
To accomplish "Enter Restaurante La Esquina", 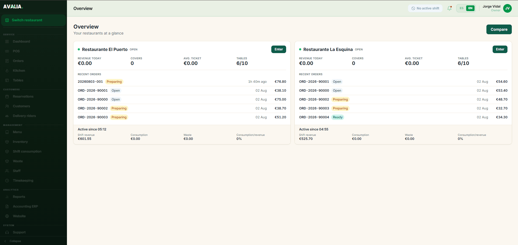I will click(x=500, y=49).
